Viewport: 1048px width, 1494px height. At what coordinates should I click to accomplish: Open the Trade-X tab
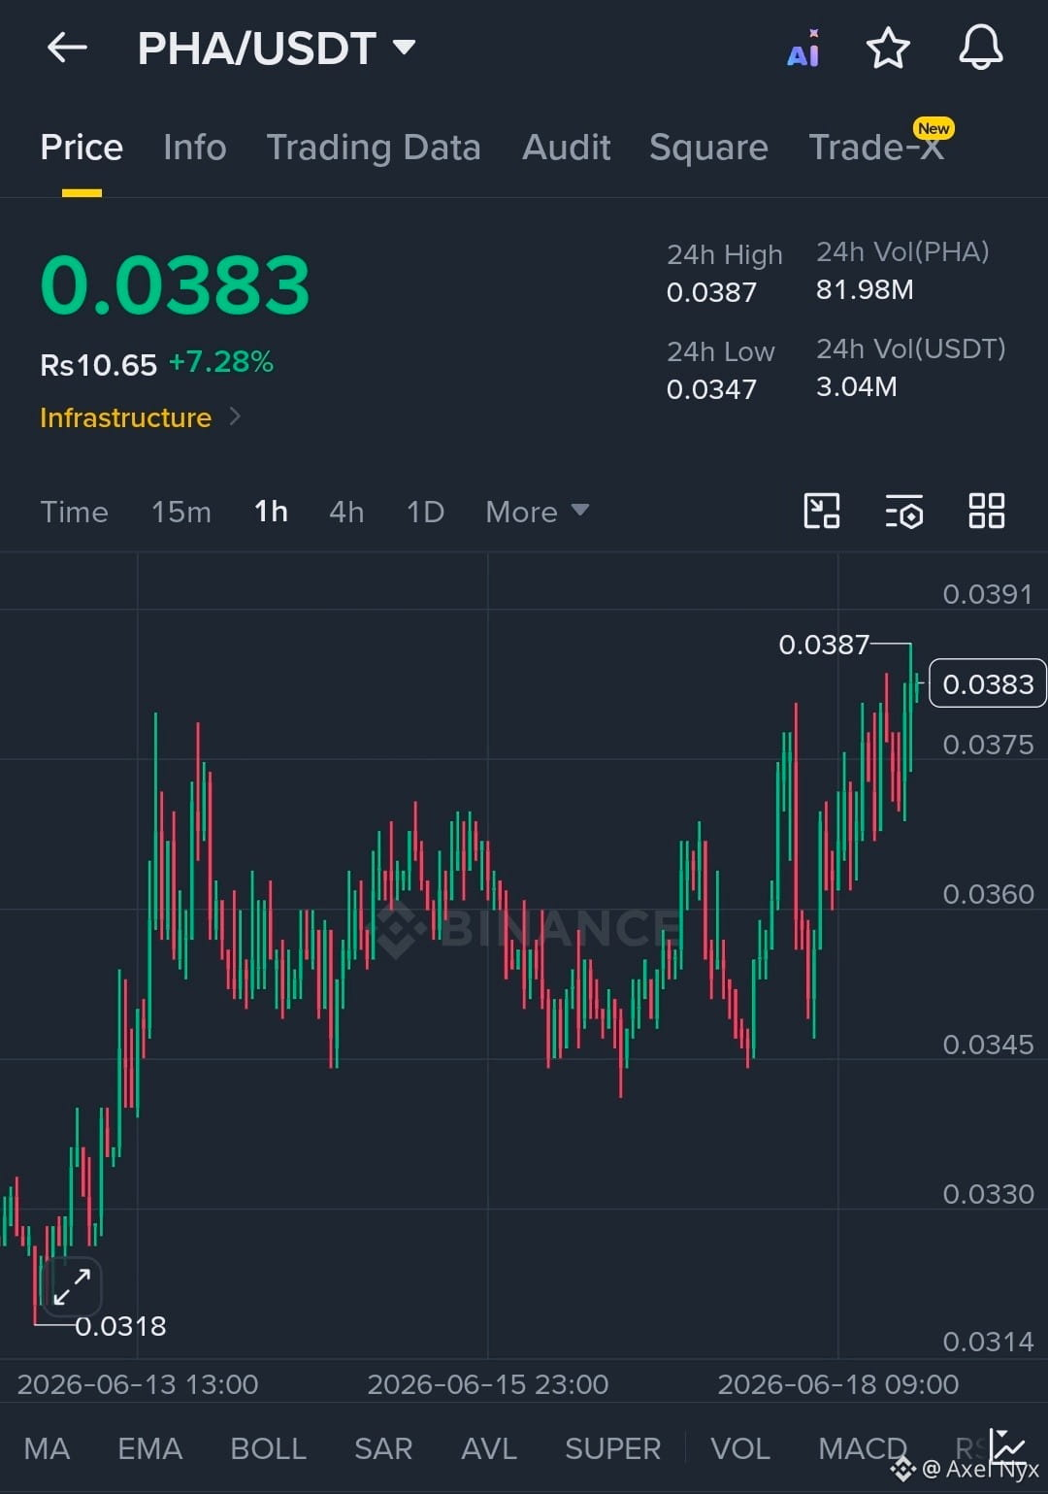coord(876,148)
